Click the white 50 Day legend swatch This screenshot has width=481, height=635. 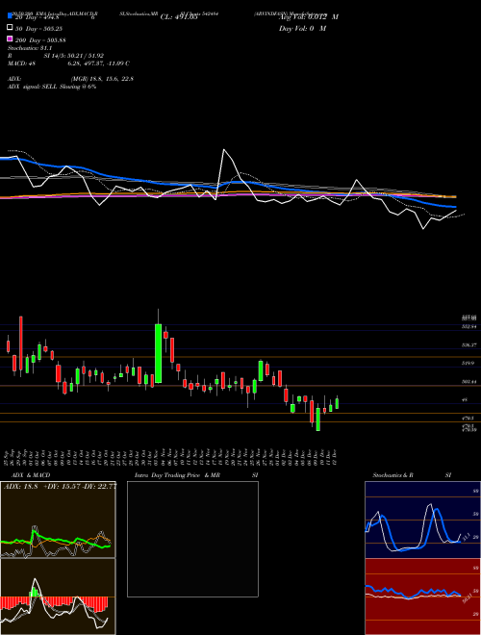click(x=11, y=28)
